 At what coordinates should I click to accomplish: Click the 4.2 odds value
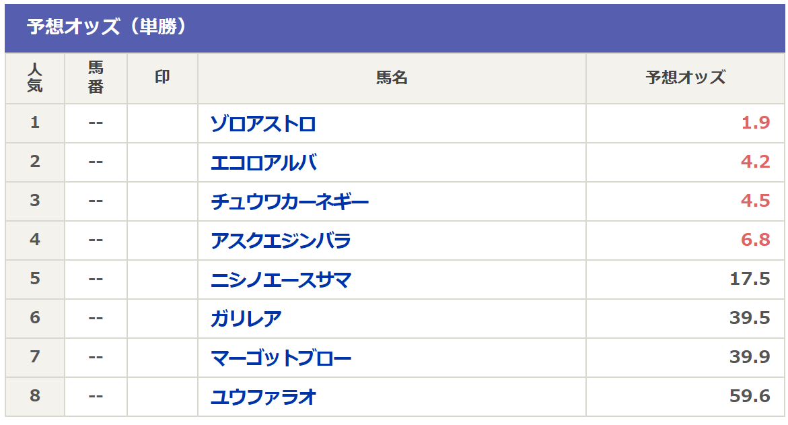[x=755, y=163]
